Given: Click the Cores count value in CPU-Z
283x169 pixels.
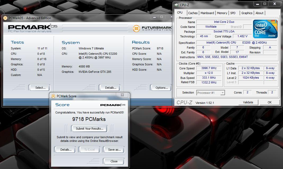Looking at the screenshot, I should pos(247,92).
